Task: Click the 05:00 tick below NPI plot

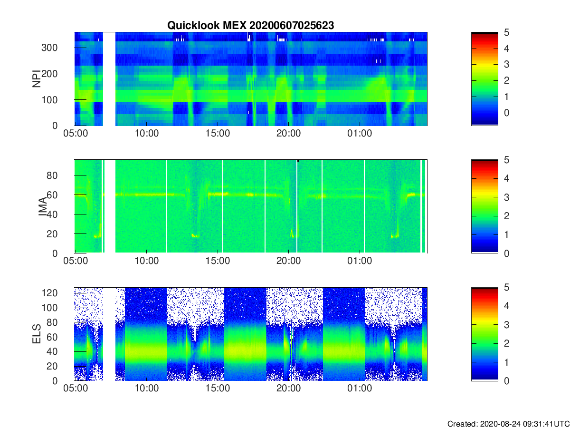Action: (76, 134)
